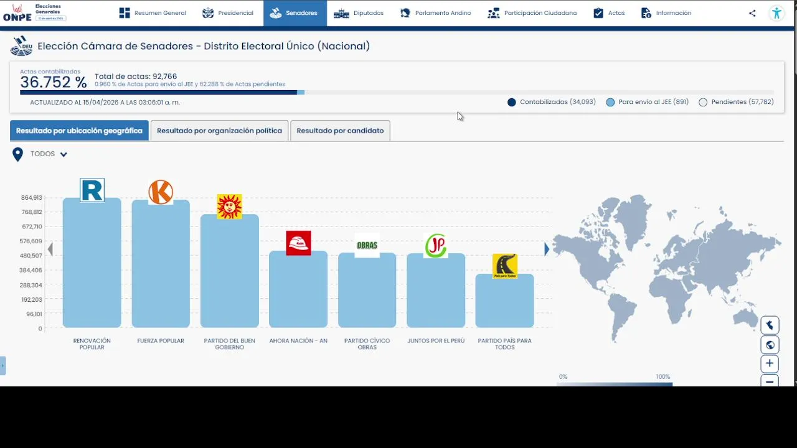Open the accessibility options icon
This screenshot has width=797, height=448.
[776, 13]
